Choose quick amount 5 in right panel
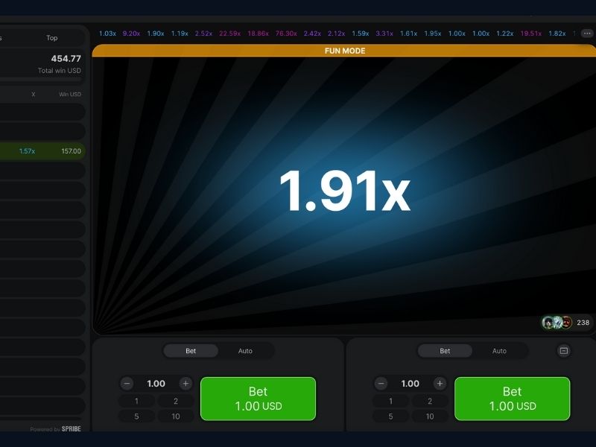This screenshot has height=447, width=596. tap(390, 416)
